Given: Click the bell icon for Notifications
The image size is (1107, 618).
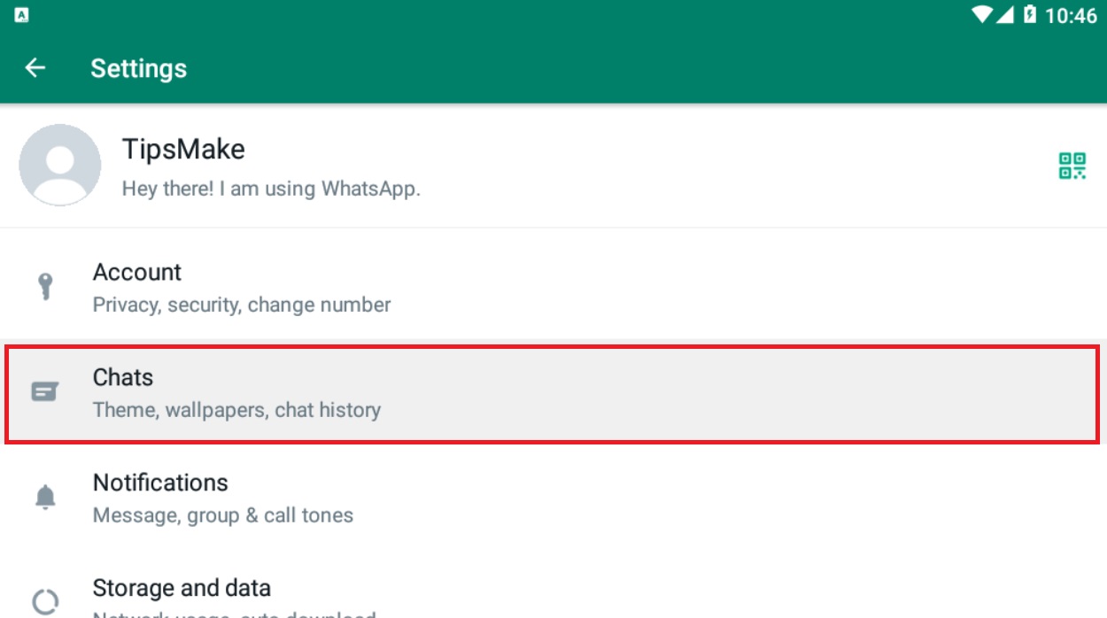Looking at the screenshot, I should coord(46,497).
